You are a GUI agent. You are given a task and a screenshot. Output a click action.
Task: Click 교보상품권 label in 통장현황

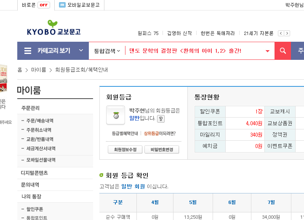coord(280,123)
